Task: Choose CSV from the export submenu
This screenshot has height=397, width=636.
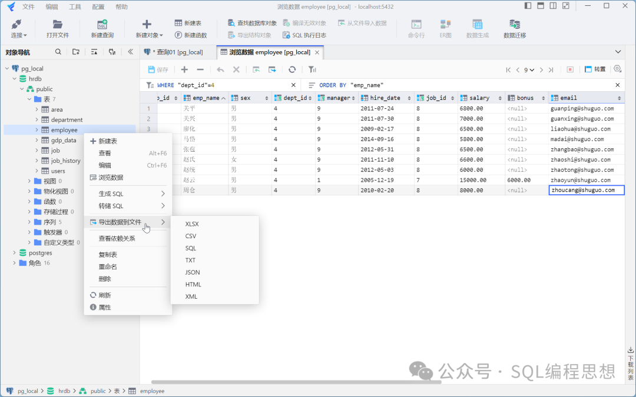Action: 191,236
